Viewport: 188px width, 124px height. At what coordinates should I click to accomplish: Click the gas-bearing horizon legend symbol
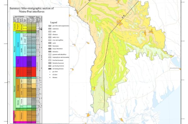[x=50, y=66]
